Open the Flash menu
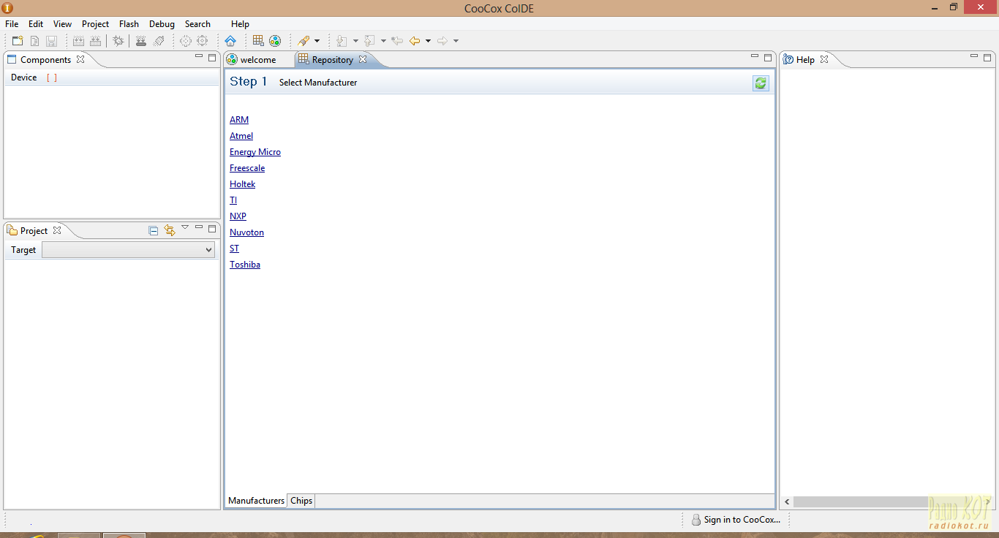999x538 pixels. tap(129, 24)
